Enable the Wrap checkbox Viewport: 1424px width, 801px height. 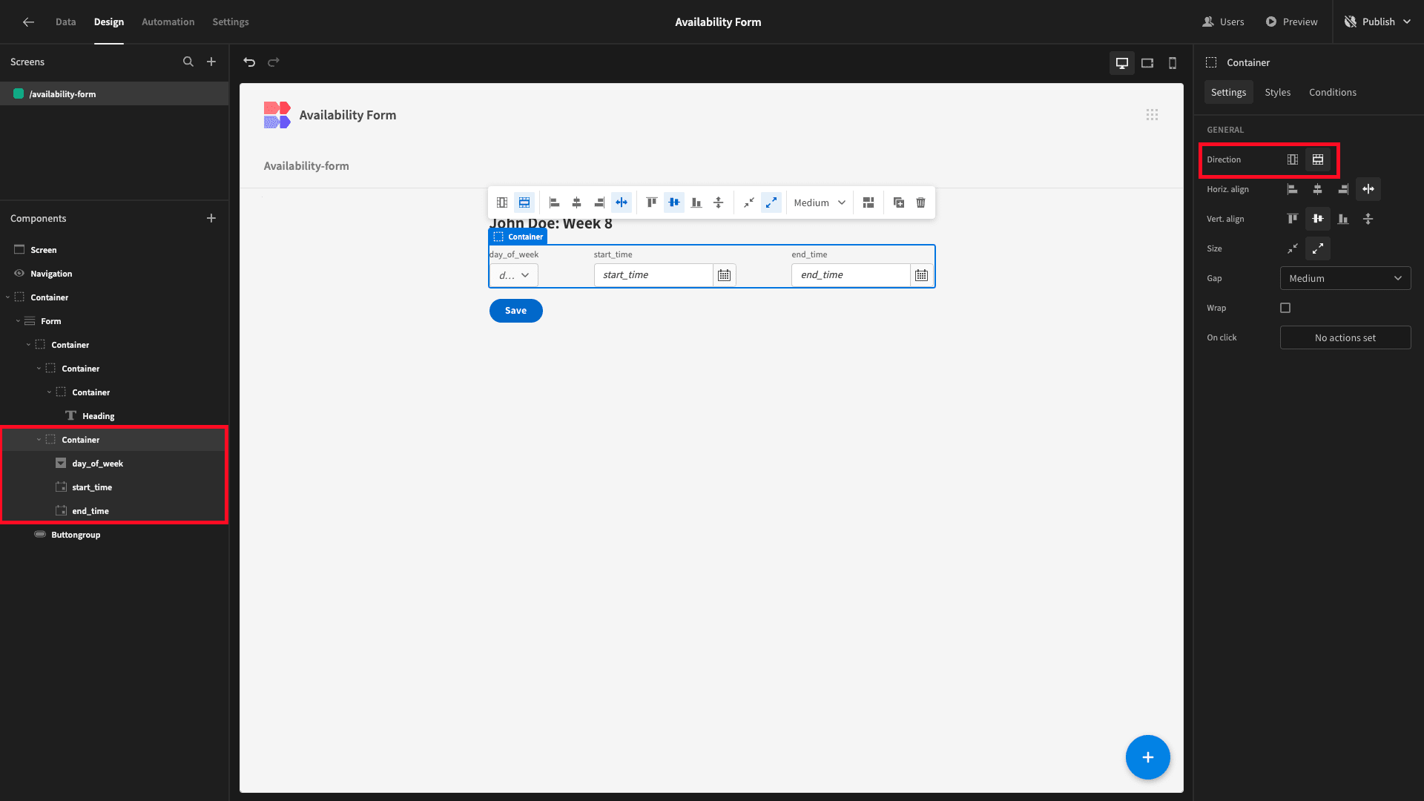pos(1285,308)
